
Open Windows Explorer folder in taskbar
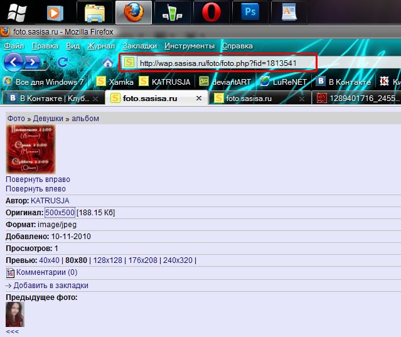(x=94, y=12)
